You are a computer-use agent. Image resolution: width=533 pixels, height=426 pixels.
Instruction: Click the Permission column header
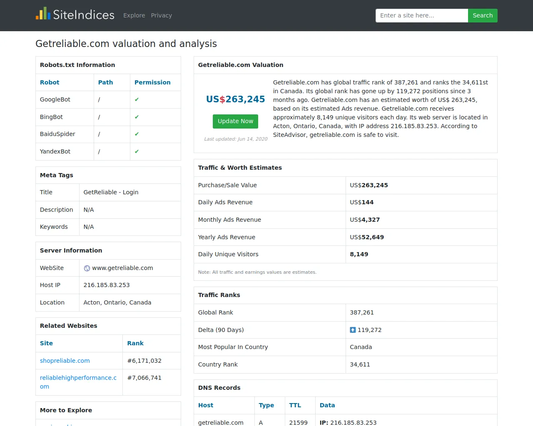[152, 82]
